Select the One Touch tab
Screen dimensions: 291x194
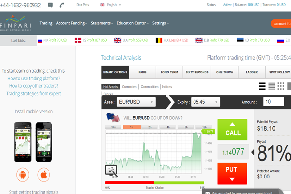pyautogui.click(x=225, y=72)
